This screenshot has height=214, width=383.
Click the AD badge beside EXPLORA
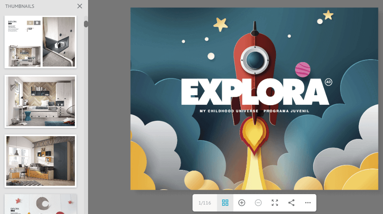tap(329, 82)
